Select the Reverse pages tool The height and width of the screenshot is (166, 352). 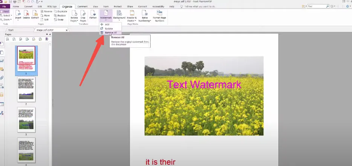pos(46,11)
